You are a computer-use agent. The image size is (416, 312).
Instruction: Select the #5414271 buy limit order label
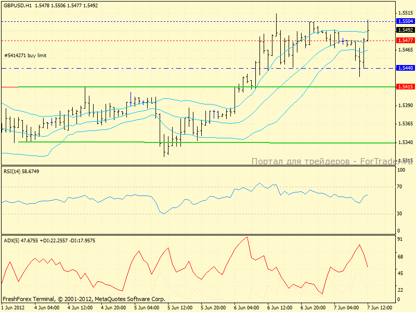pyautogui.click(x=25, y=55)
